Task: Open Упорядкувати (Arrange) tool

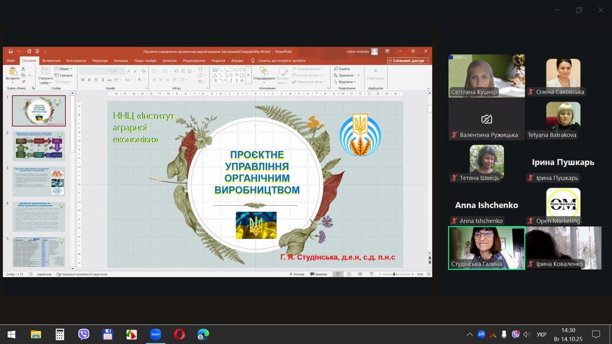Action: pyautogui.click(x=264, y=74)
